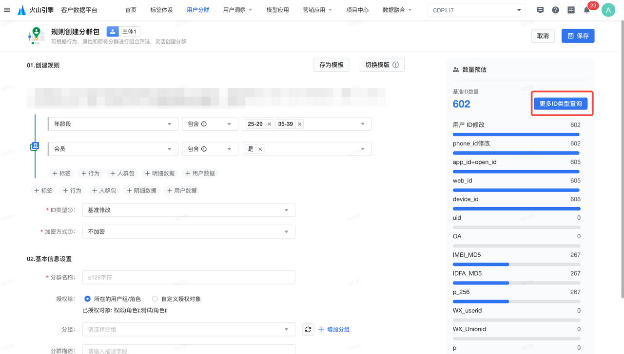Expand 数据融合 menu

[397, 10]
